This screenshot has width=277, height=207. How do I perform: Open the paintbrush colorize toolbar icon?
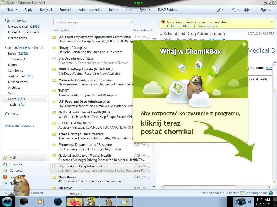pos(219,10)
